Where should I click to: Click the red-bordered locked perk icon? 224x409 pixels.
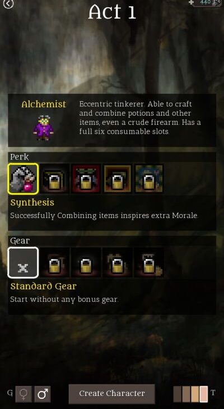[x=86, y=179]
